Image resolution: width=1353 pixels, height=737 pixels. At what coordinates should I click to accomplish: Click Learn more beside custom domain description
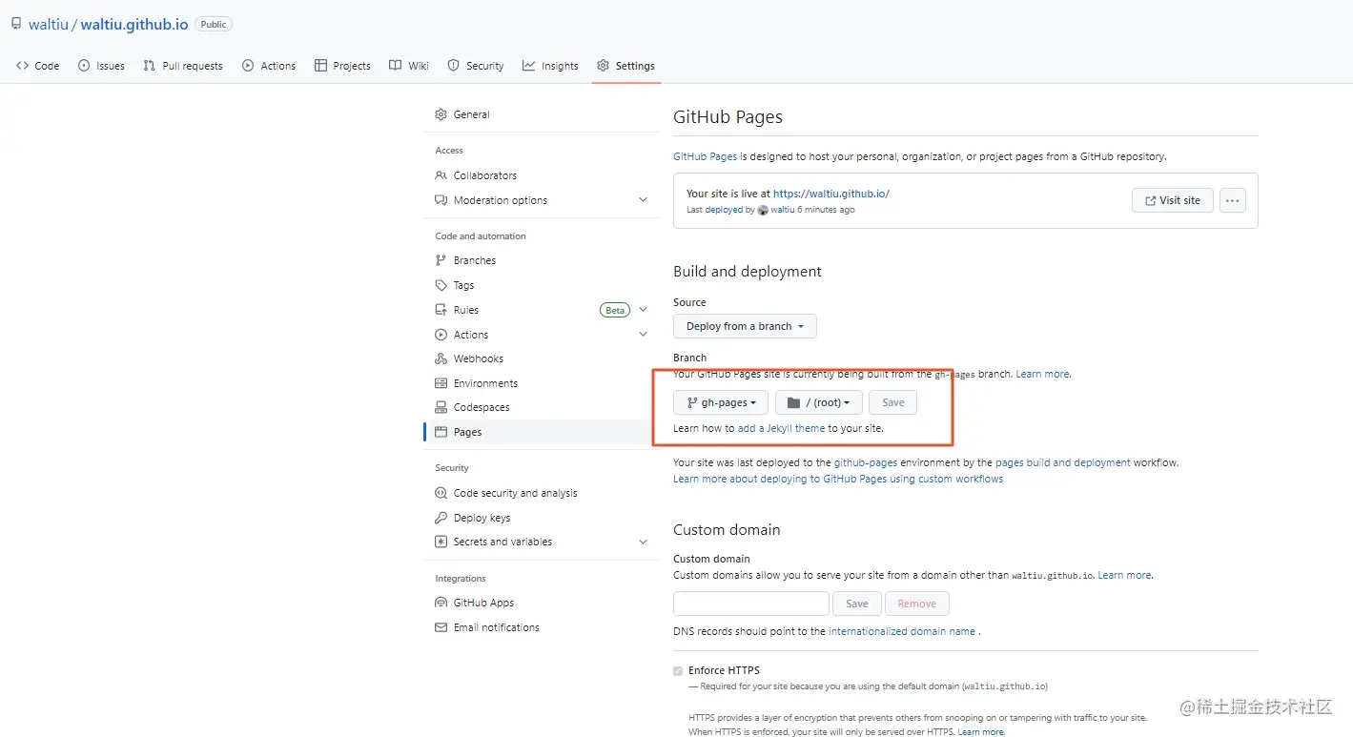(x=1124, y=575)
